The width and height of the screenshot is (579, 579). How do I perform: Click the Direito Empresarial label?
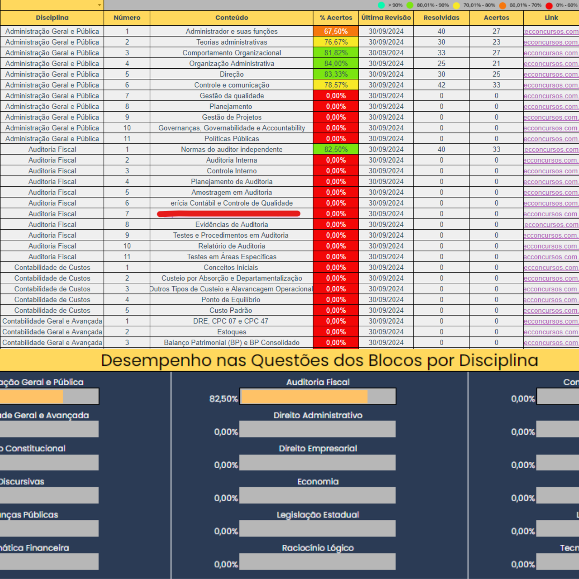318,449
